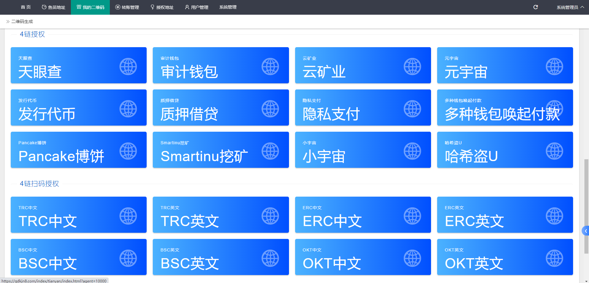Click the globe icon on TRC中文 card
589x283 pixels.
(128, 216)
